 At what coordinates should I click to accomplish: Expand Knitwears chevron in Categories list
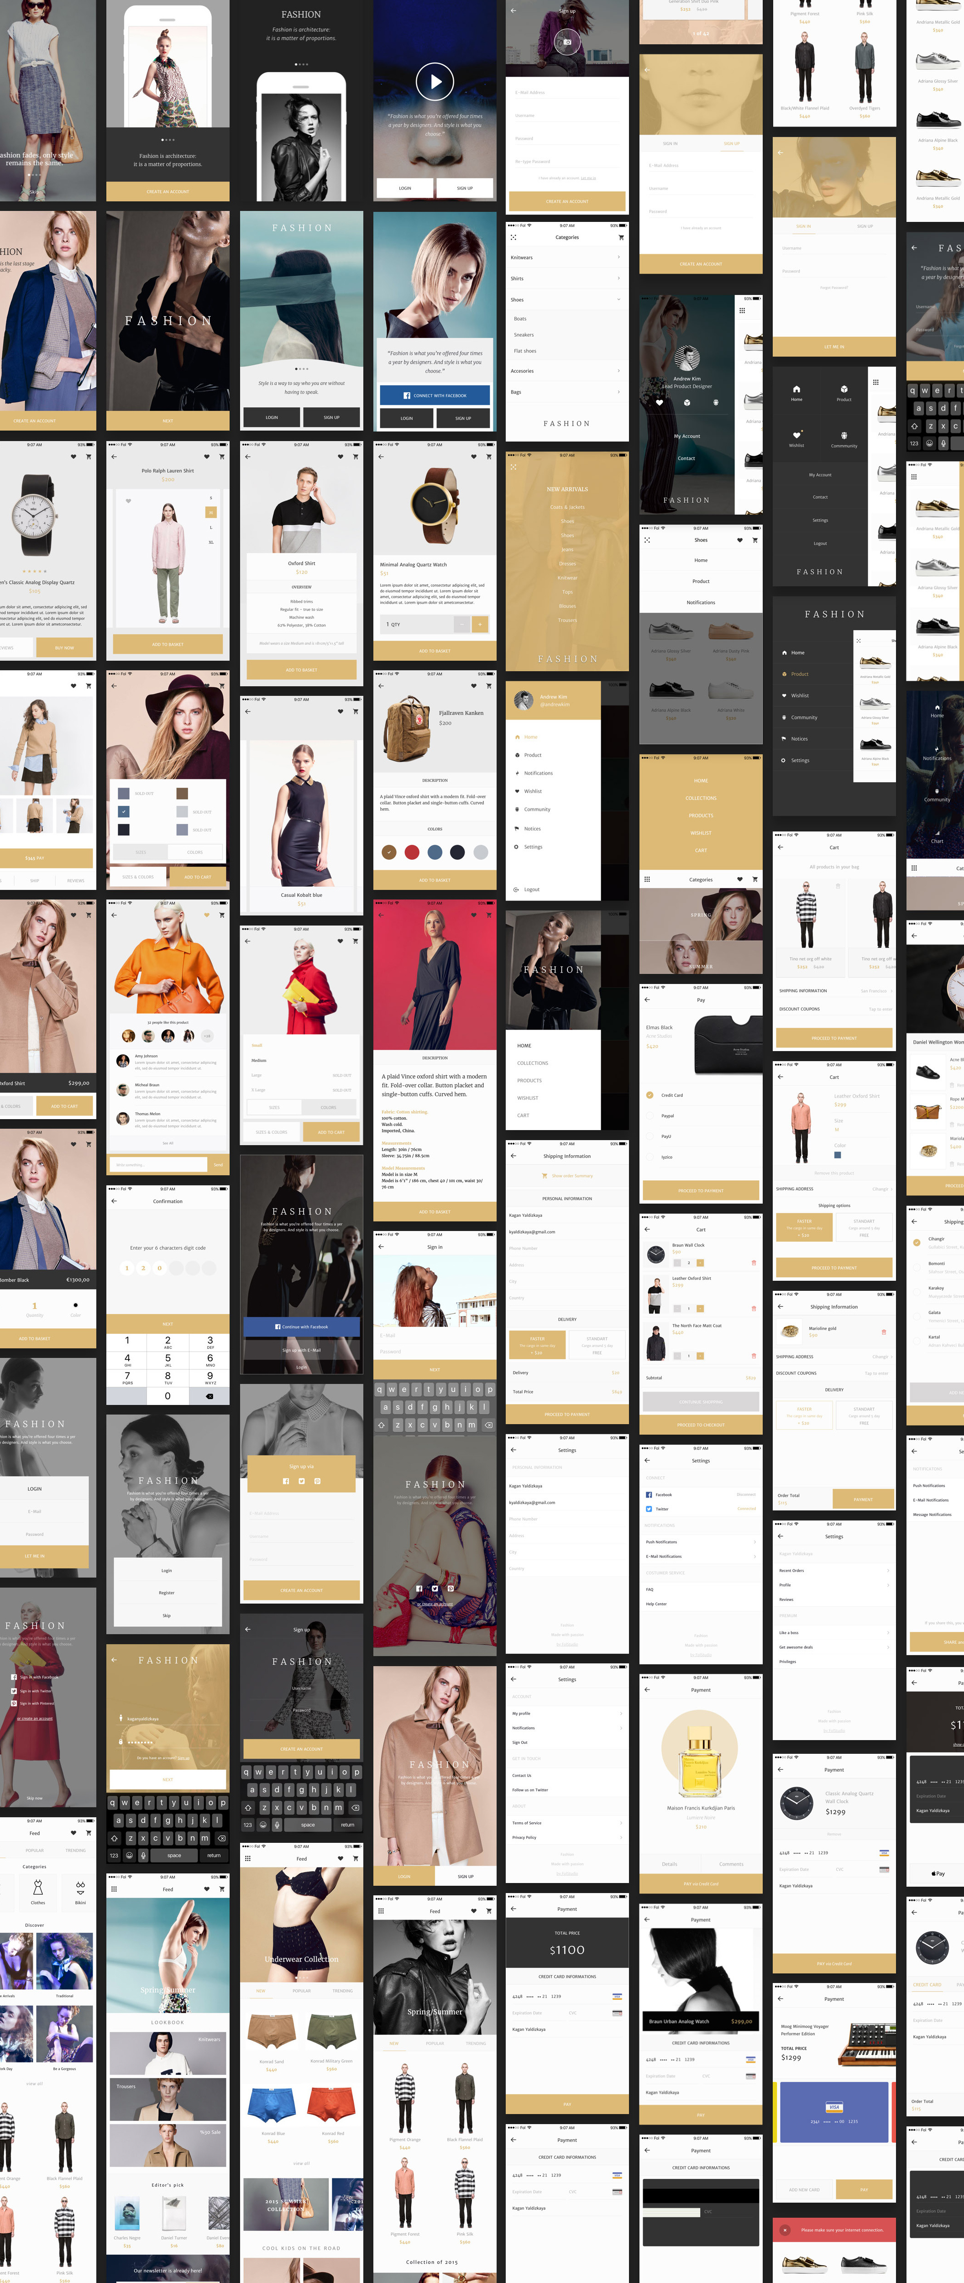tap(618, 258)
